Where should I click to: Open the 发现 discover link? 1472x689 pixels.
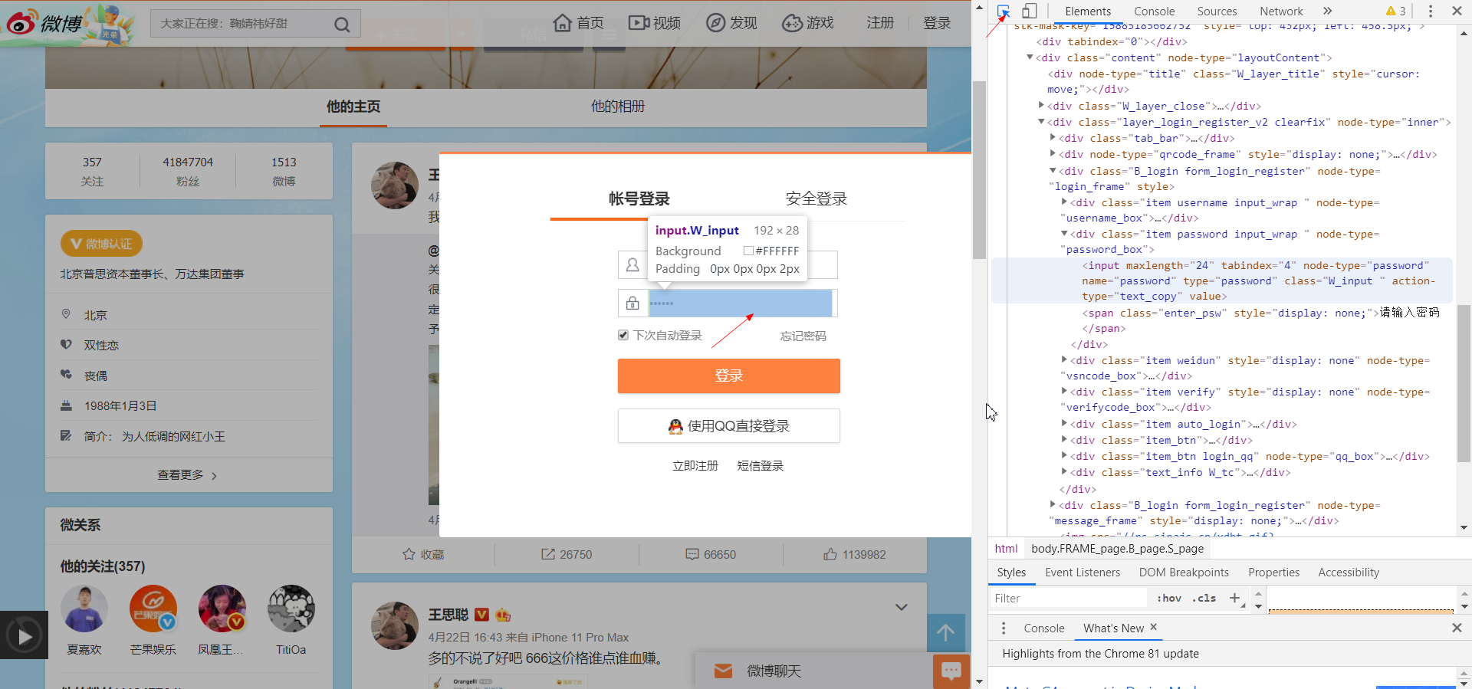tap(731, 23)
